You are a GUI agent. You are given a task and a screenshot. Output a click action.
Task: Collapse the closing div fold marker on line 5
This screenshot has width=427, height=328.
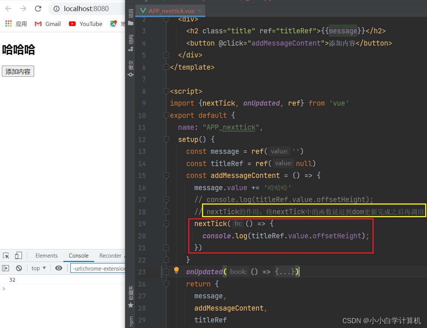(166, 55)
